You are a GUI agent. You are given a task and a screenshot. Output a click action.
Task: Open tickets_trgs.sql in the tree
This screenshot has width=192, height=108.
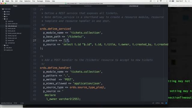pos(12,36)
